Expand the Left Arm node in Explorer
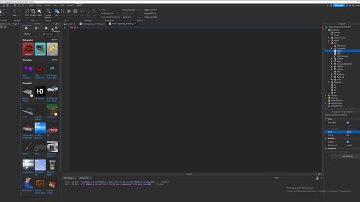The height and width of the screenshot is (202, 360). [x=332, y=67]
